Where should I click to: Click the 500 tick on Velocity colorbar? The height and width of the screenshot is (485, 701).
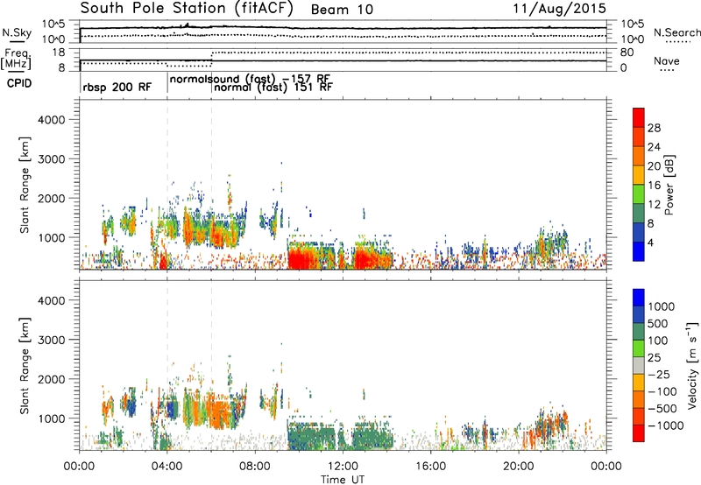pos(660,323)
